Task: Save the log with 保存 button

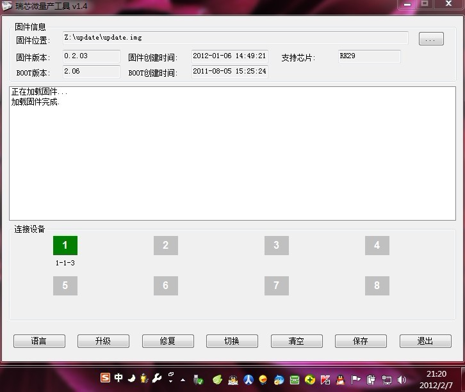Action: pos(361,341)
